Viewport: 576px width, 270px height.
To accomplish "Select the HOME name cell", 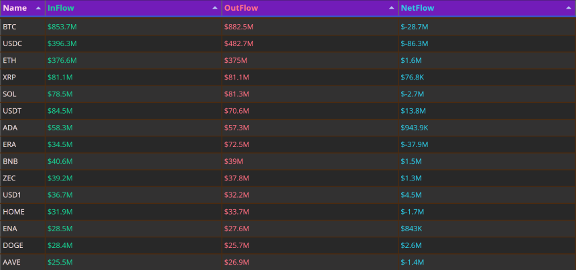I will [23, 212].
